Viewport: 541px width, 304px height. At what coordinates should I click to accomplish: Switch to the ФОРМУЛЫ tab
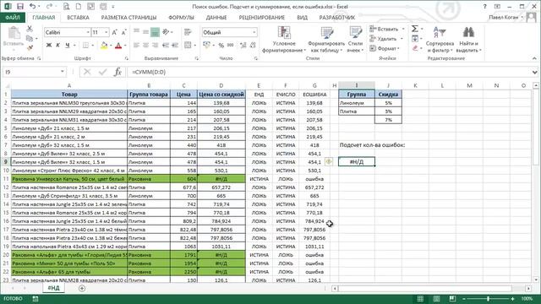pos(181,17)
